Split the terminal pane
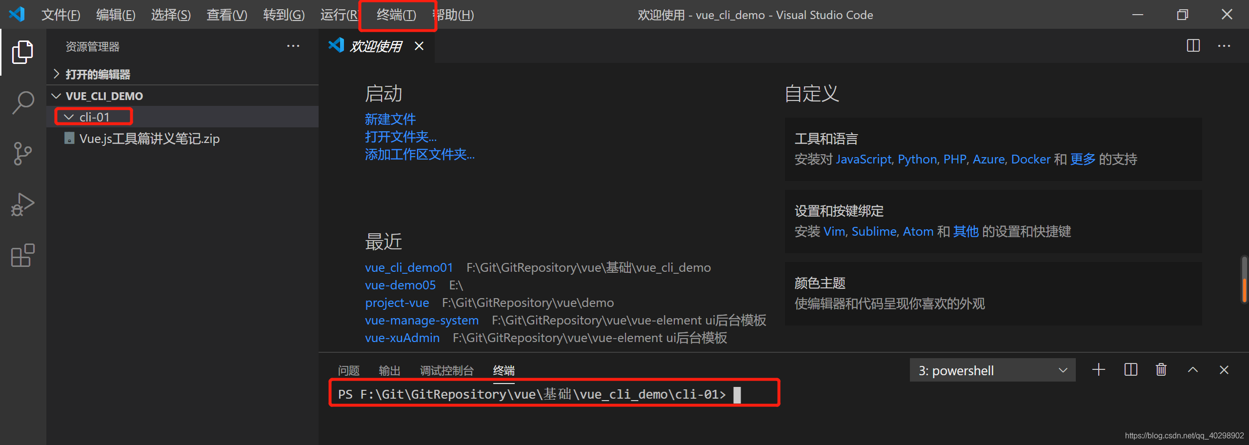The height and width of the screenshot is (445, 1249). pos(1131,370)
